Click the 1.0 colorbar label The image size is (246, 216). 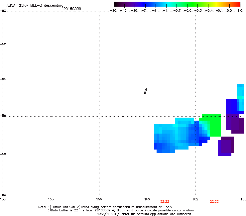click(x=240, y=11)
